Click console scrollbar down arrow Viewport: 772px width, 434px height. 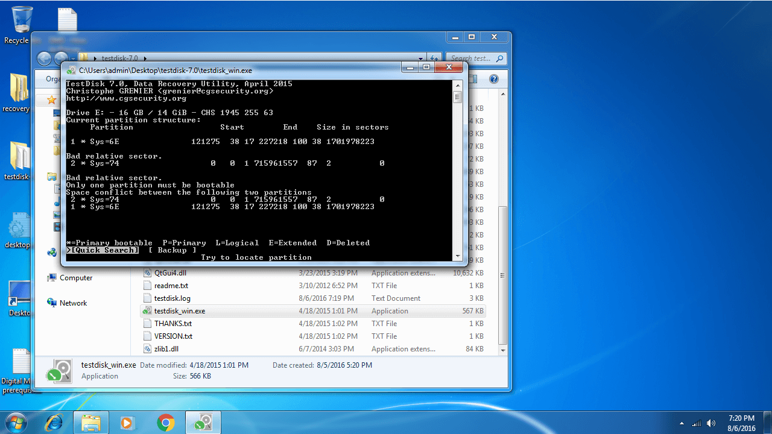pos(458,256)
